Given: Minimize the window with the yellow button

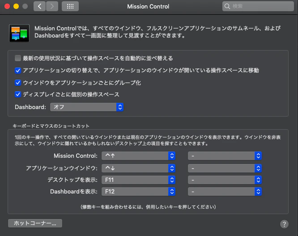Looking at the screenshot, I should (x=16, y=6).
